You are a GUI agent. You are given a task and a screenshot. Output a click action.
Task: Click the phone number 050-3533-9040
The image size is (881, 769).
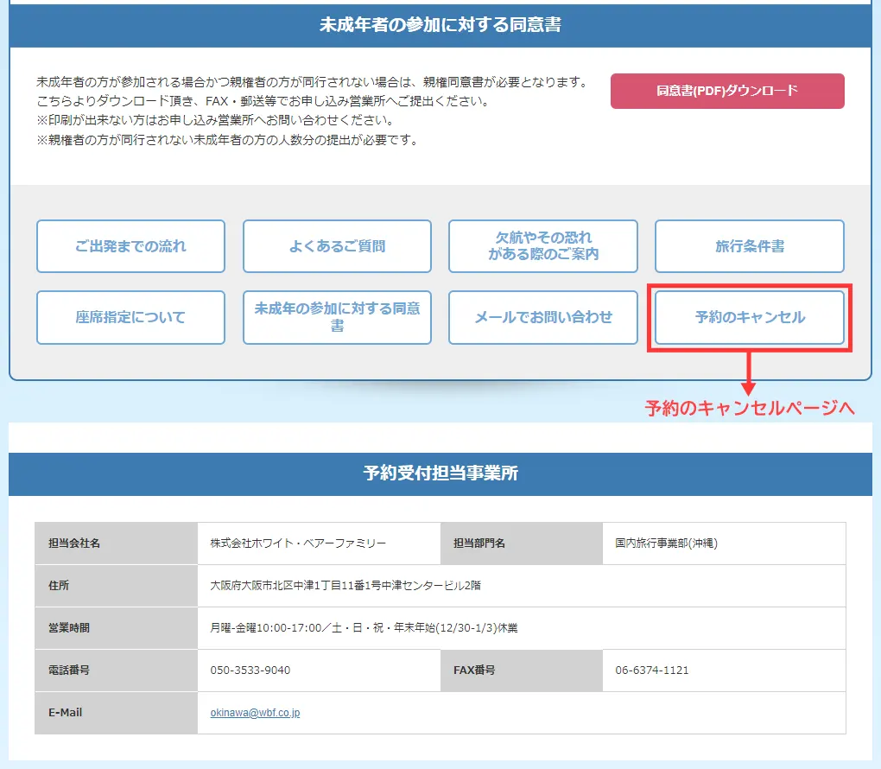250,670
